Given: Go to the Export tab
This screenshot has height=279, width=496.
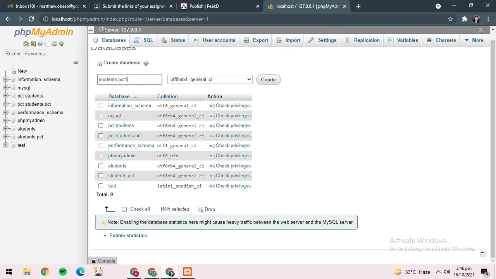Looking at the screenshot, I should pyautogui.click(x=256, y=40).
